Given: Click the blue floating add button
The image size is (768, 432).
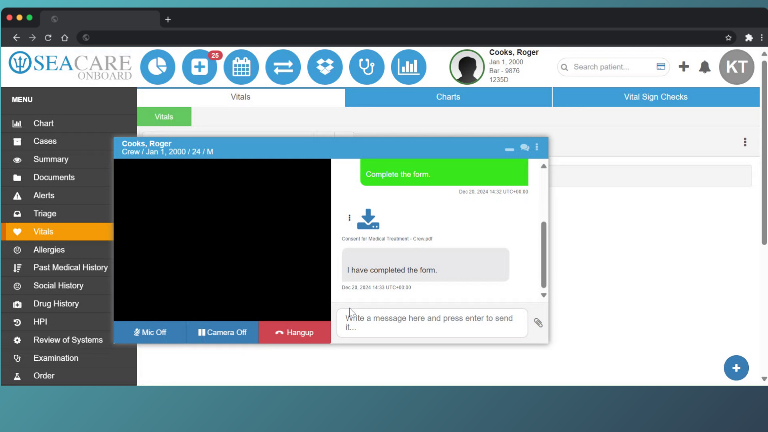Looking at the screenshot, I should click(736, 368).
